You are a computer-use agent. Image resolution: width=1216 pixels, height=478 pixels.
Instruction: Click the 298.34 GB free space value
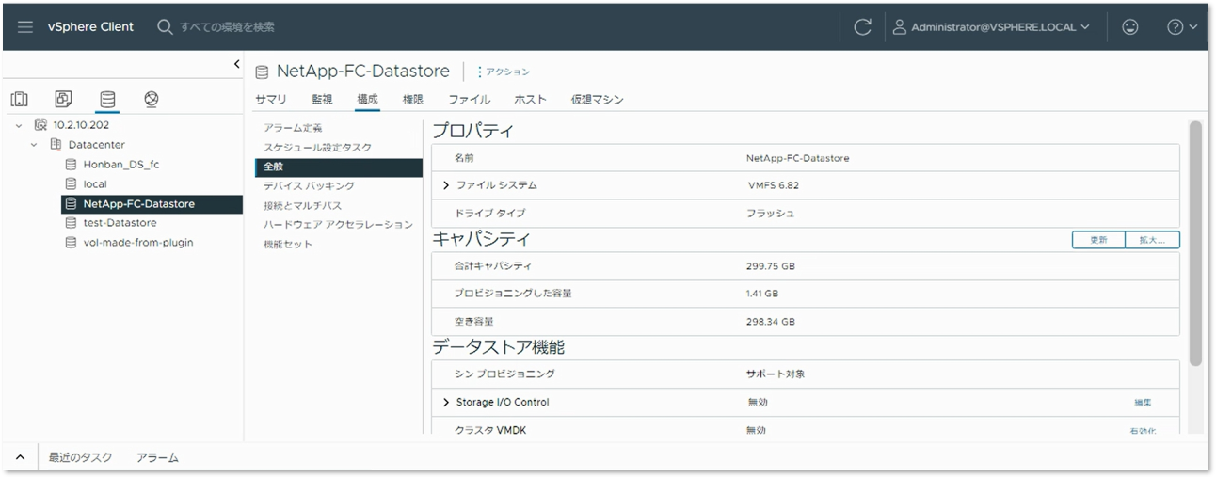tap(770, 322)
